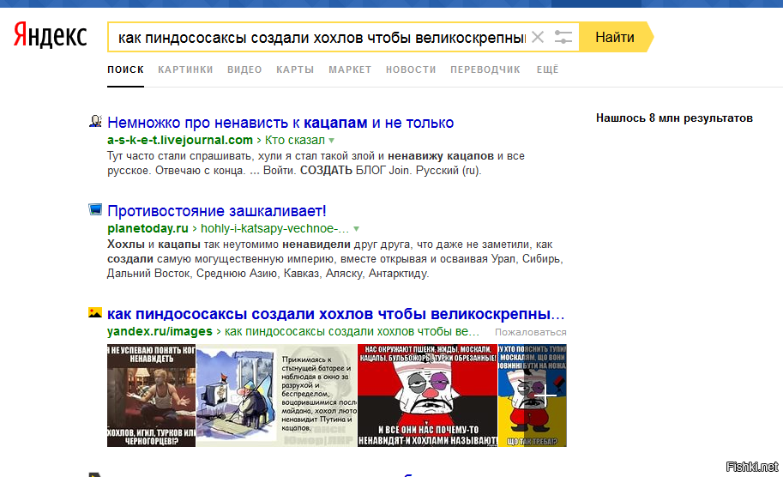Open the 'Кто сказал' breadcrumb link
783x477 pixels.
click(295, 141)
